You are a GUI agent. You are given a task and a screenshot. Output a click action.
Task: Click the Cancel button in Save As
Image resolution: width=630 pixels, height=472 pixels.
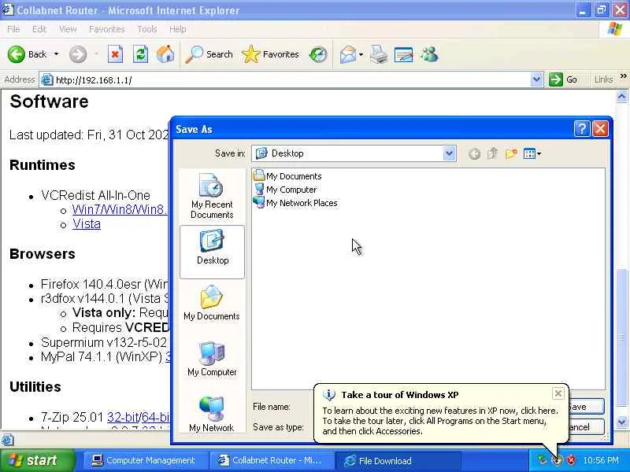tap(587, 426)
